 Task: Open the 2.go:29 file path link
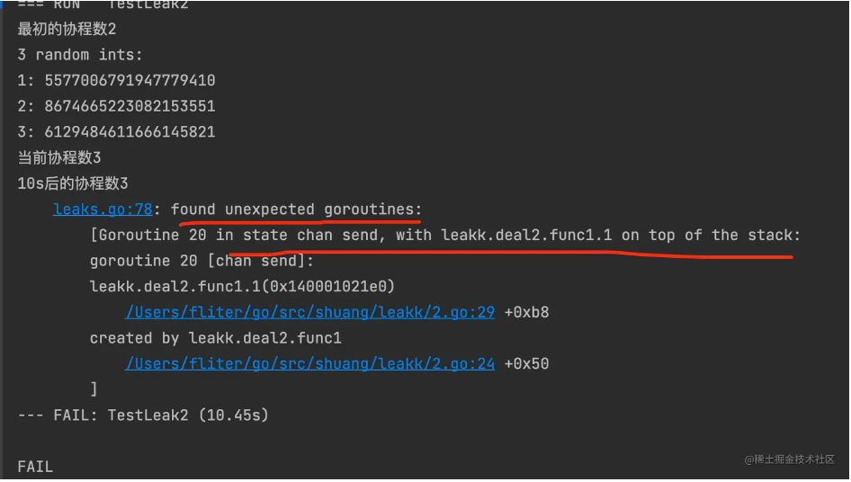pyautogui.click(x=309, y=313)
